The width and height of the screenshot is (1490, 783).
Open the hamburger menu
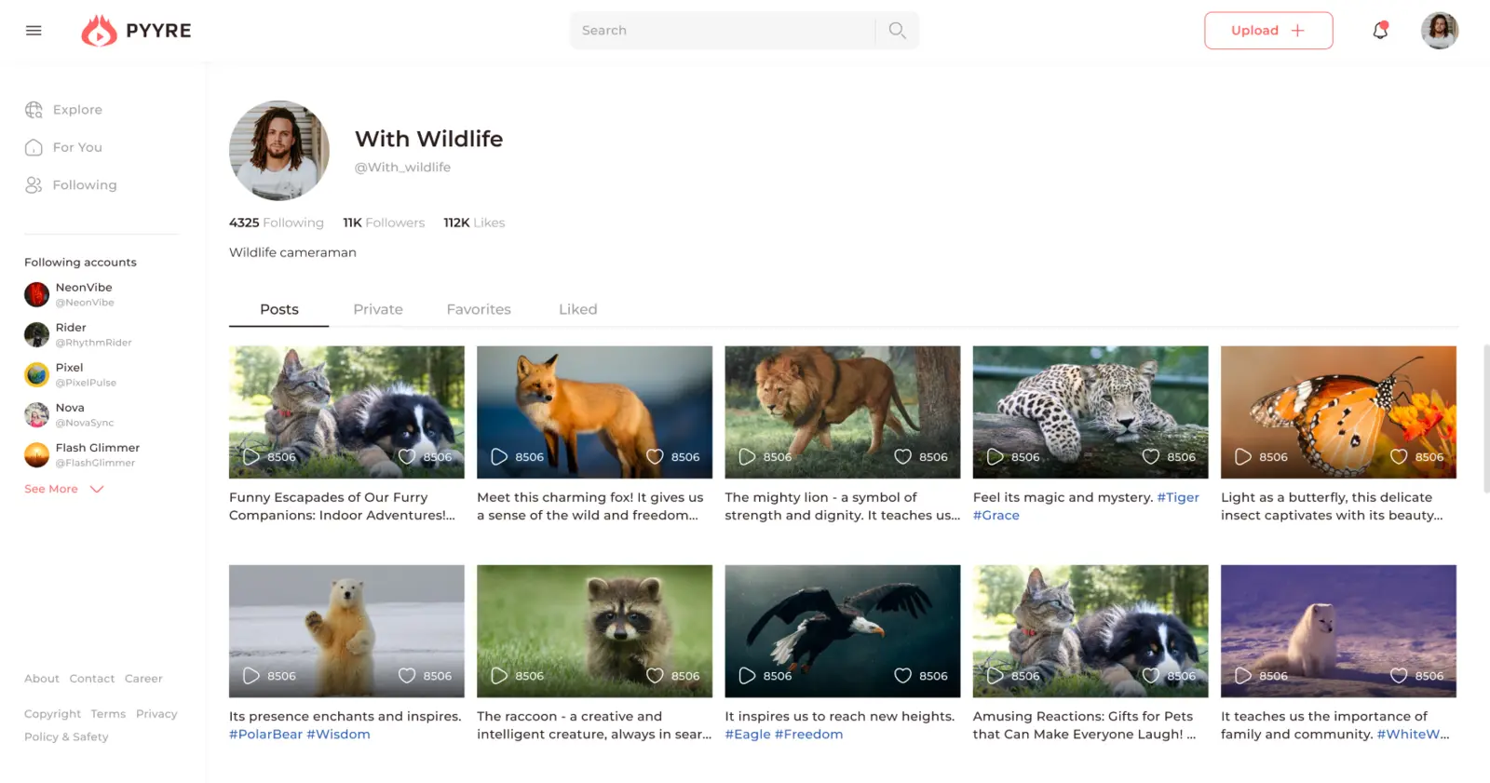point(34,31)
